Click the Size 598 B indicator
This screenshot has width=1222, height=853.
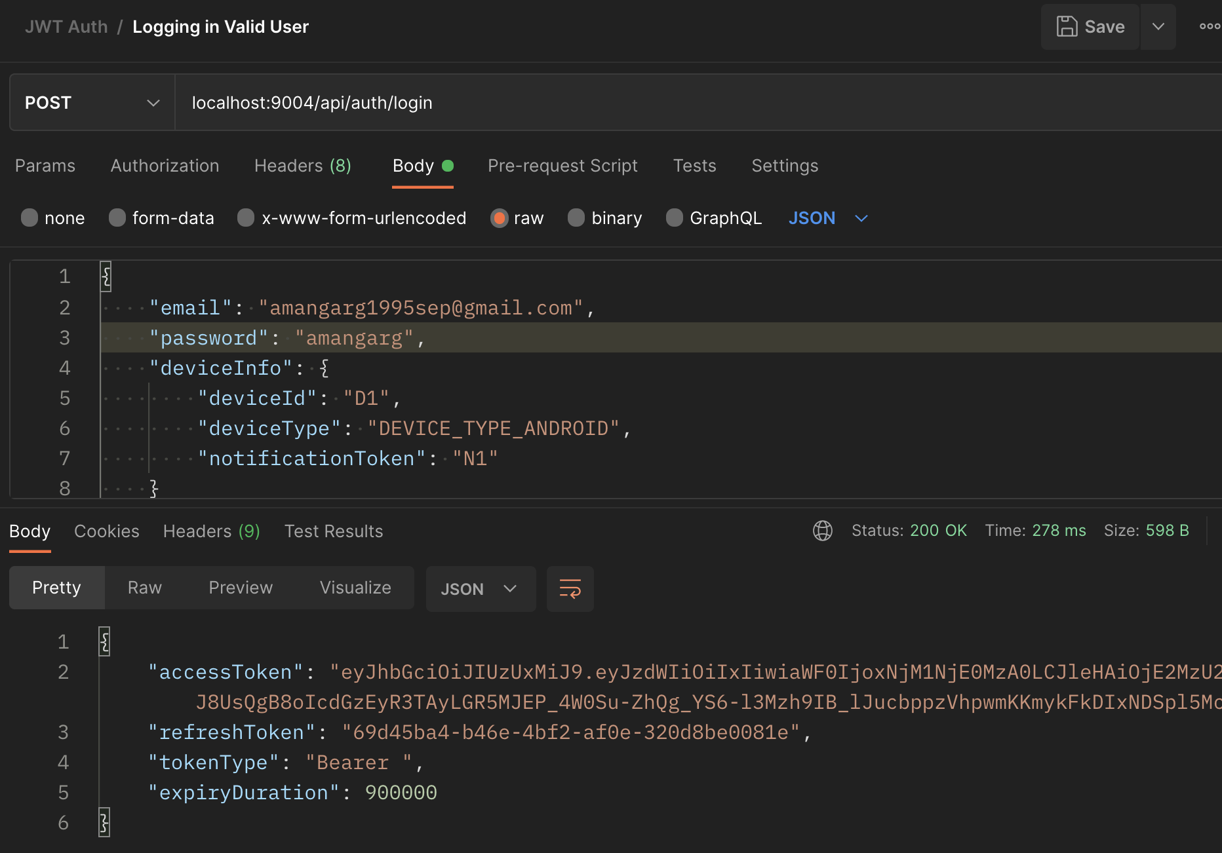click(x=1146, y=531)
